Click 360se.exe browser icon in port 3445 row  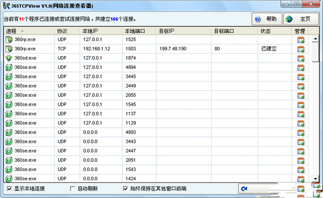point(9,77)
